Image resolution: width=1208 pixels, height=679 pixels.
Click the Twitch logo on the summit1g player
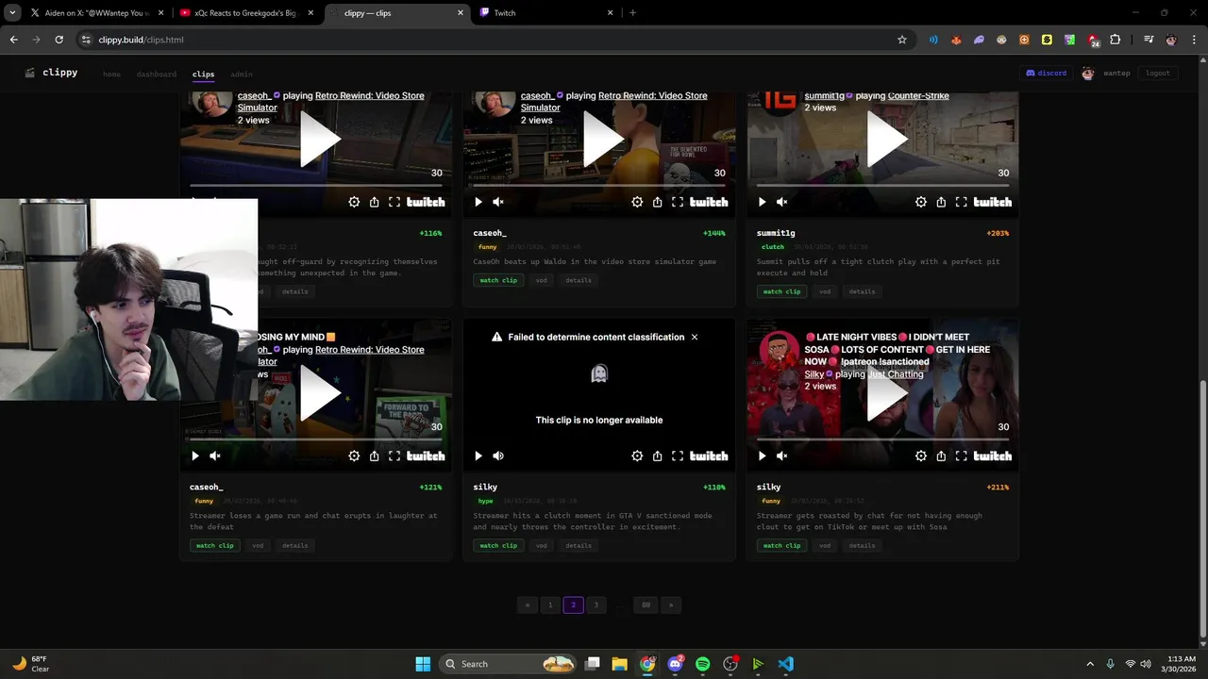click(x=993, y=202)
